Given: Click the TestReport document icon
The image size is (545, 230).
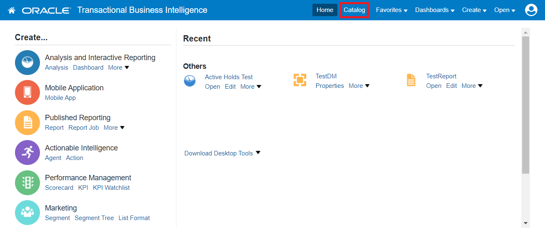Looking at the screenshot, I should point(411,80).
